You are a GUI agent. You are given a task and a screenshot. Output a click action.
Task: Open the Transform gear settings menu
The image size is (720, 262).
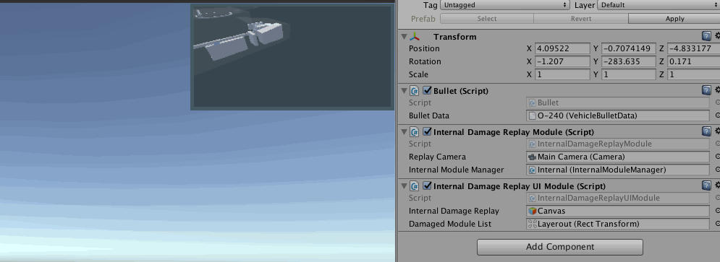(x=717, y=36)
